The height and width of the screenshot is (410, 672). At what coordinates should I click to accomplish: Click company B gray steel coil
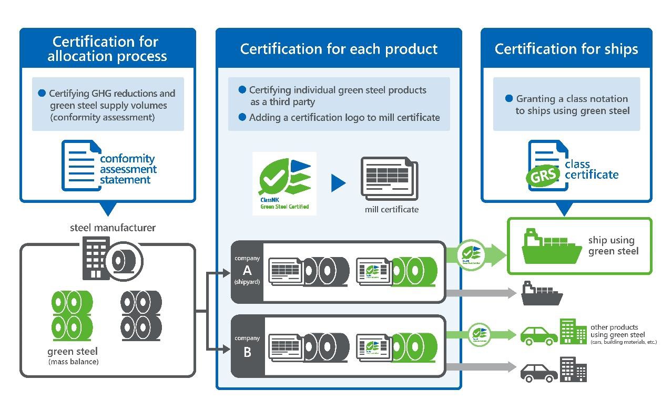pos(327,347)
